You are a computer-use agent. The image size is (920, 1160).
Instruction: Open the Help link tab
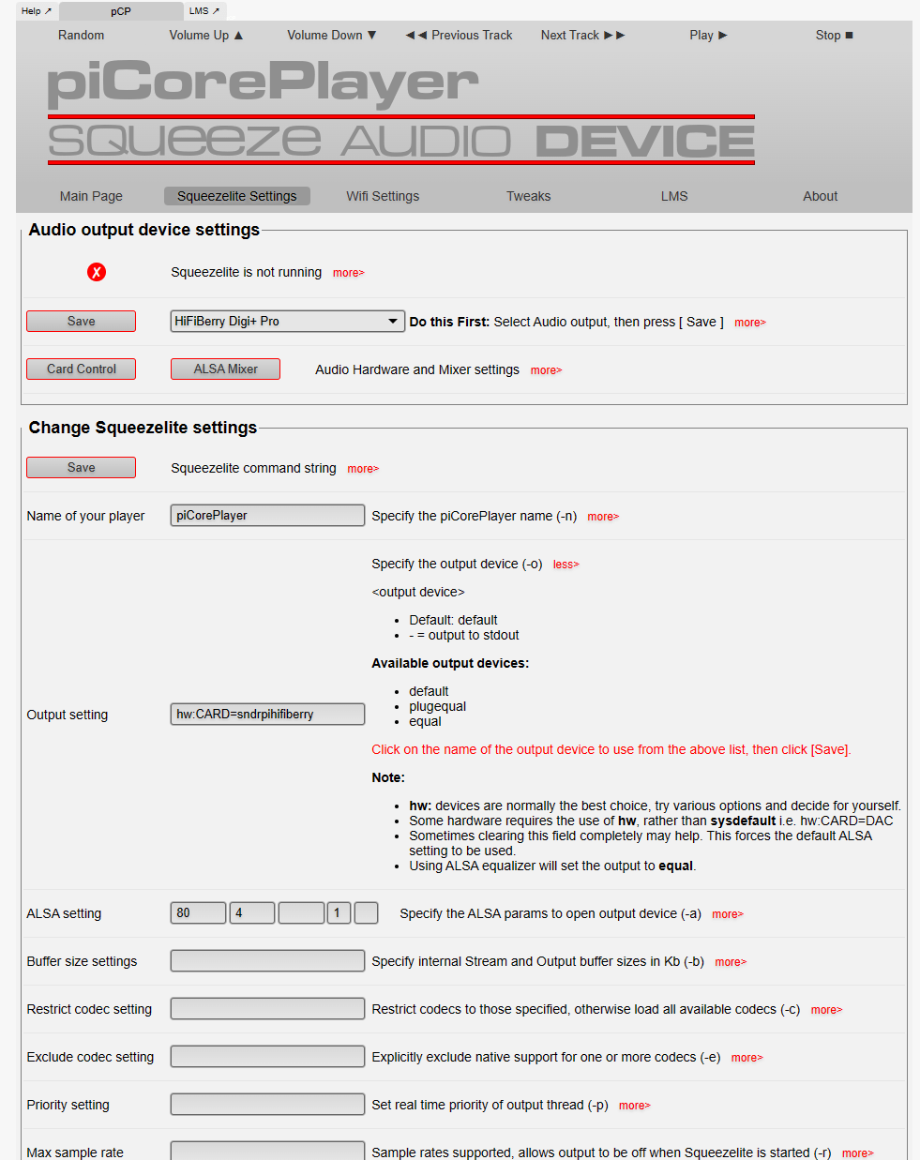tap(37, 11)
